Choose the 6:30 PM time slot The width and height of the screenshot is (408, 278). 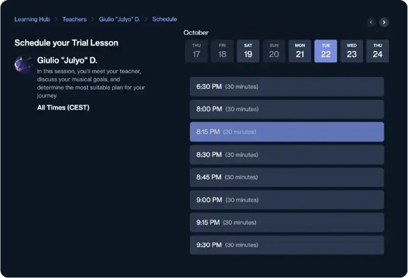point(287,87)
